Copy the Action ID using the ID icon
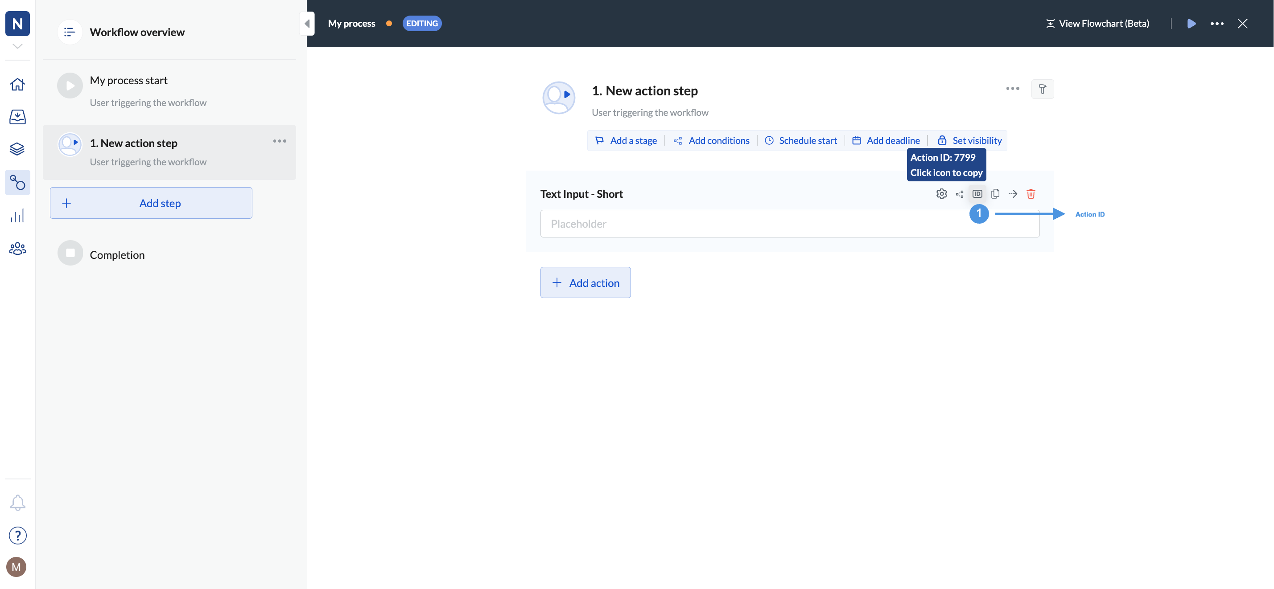 tap(977, 194)
